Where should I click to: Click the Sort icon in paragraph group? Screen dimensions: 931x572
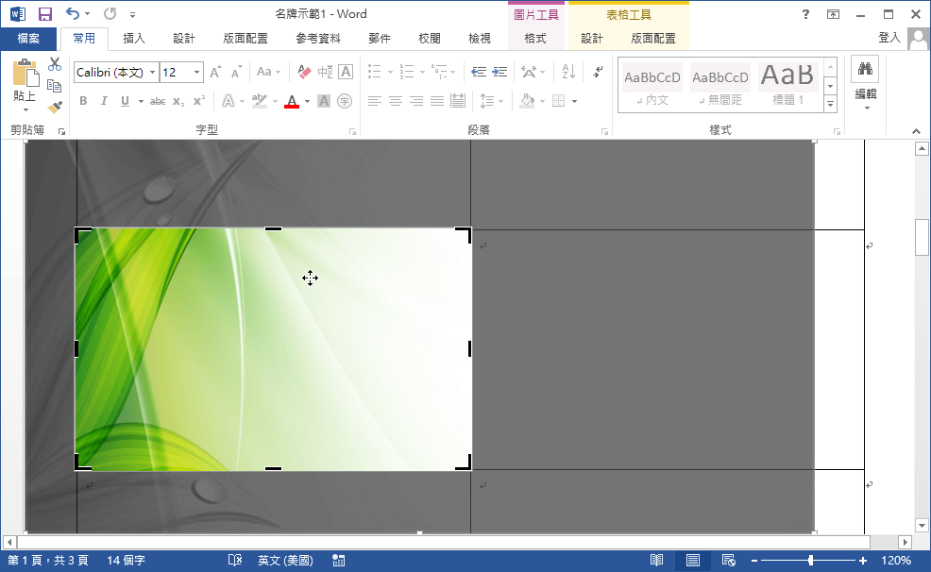[568, 72]
